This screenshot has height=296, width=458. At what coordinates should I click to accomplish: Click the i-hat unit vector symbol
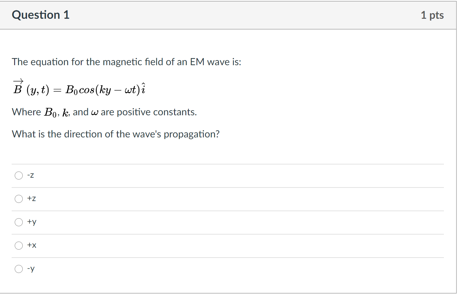pos(143,88)
